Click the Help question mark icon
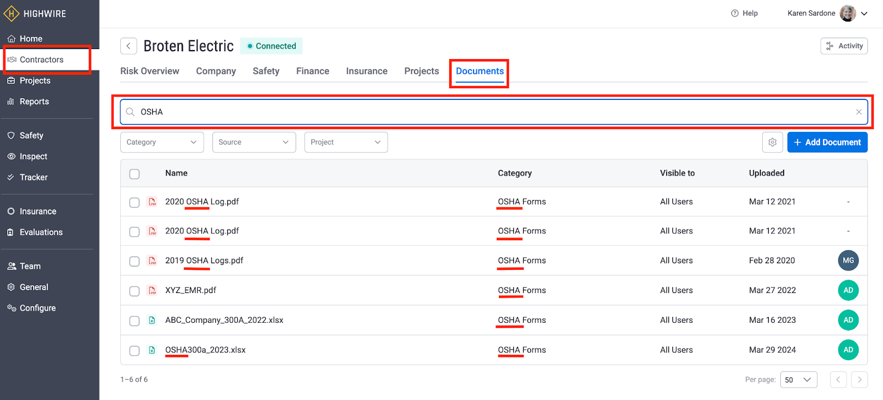This screenshot has width=883, height=400. (735, 13)
